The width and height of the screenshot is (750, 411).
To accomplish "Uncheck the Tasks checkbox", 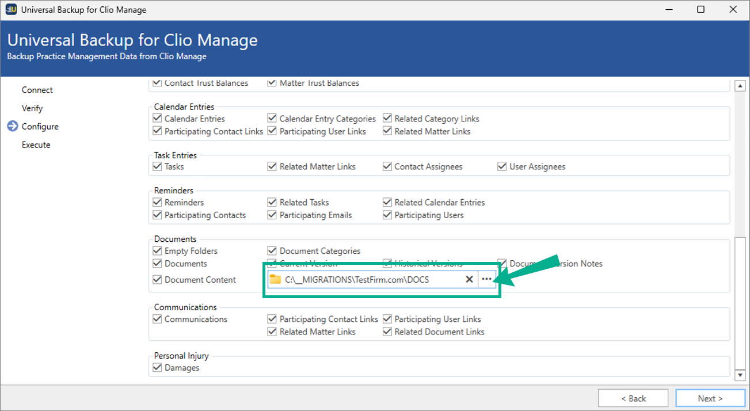I will pos(157,166).
